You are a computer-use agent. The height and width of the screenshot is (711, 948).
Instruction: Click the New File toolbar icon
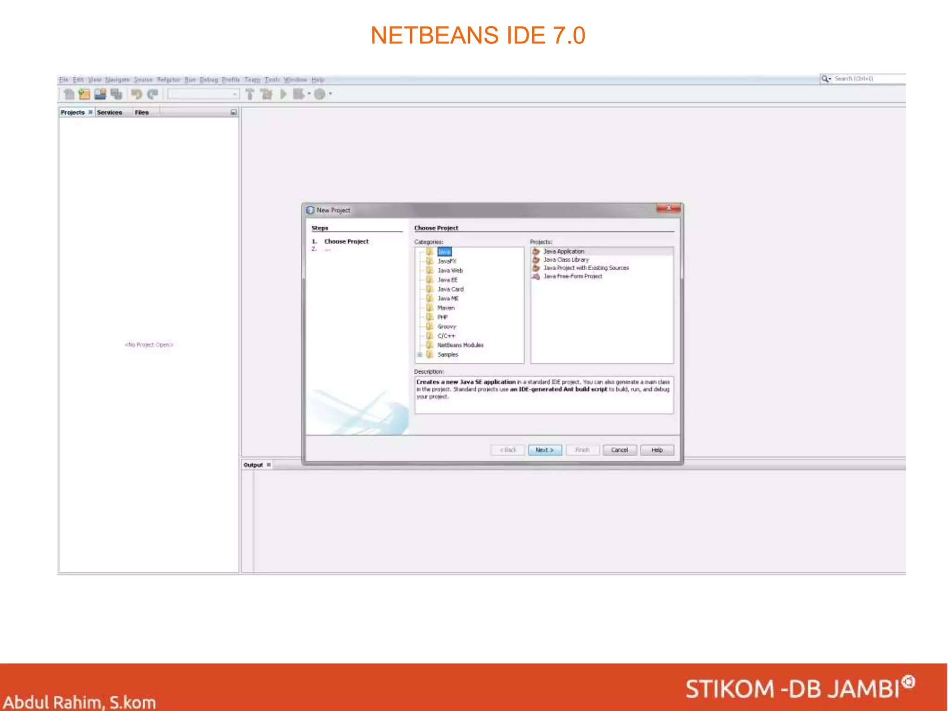point(69,94)
